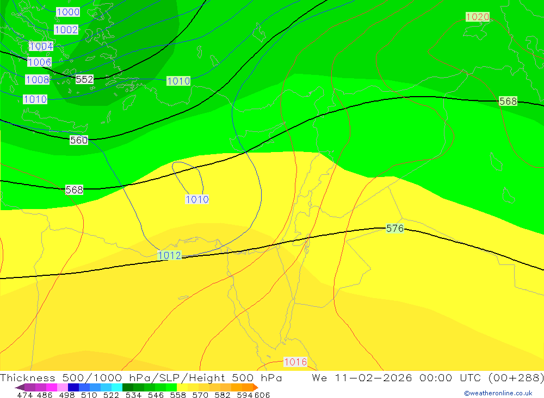Image resolution: width=544 pixels, height=398 pixels.
Task: Click the 486 legend value
Action: click(x=45, y=395)
